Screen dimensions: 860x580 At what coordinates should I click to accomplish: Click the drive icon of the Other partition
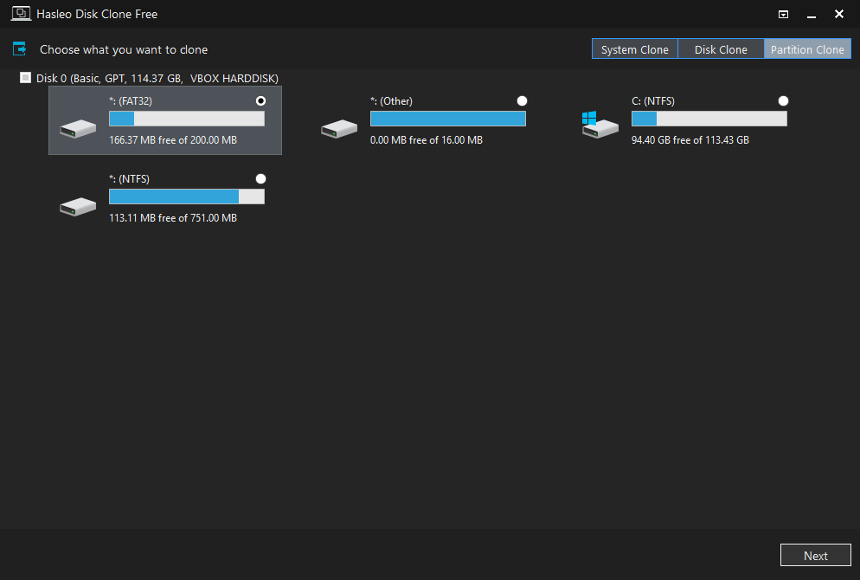pos(339,129)
